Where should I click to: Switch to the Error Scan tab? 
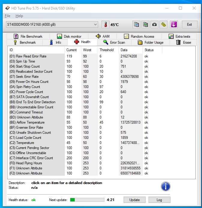pyautogui.click(x=114, y=42)
